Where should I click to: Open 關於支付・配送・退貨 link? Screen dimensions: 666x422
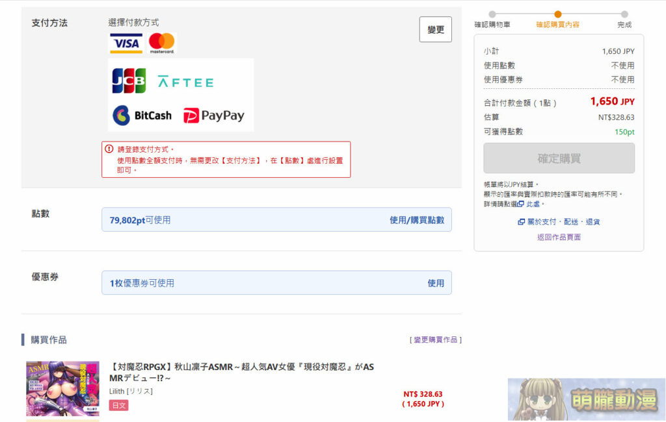(563, 222)
